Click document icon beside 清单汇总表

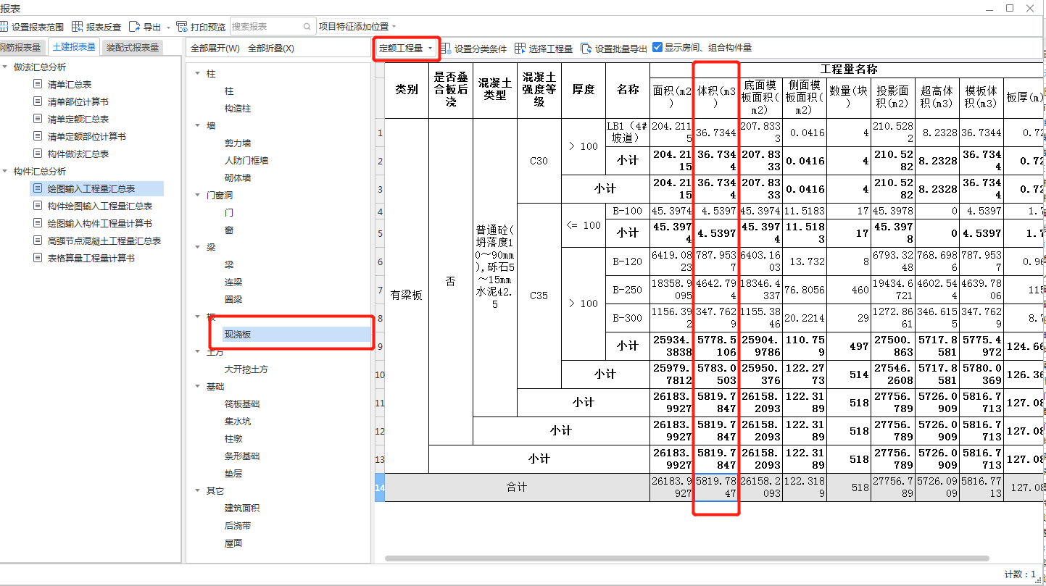click(x=38, y=84)
